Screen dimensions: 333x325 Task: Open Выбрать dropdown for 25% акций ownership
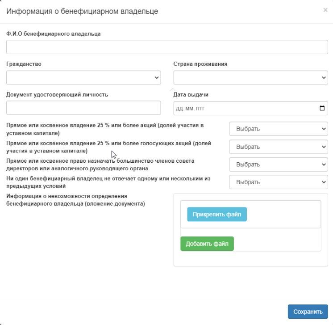coord(279,129)
